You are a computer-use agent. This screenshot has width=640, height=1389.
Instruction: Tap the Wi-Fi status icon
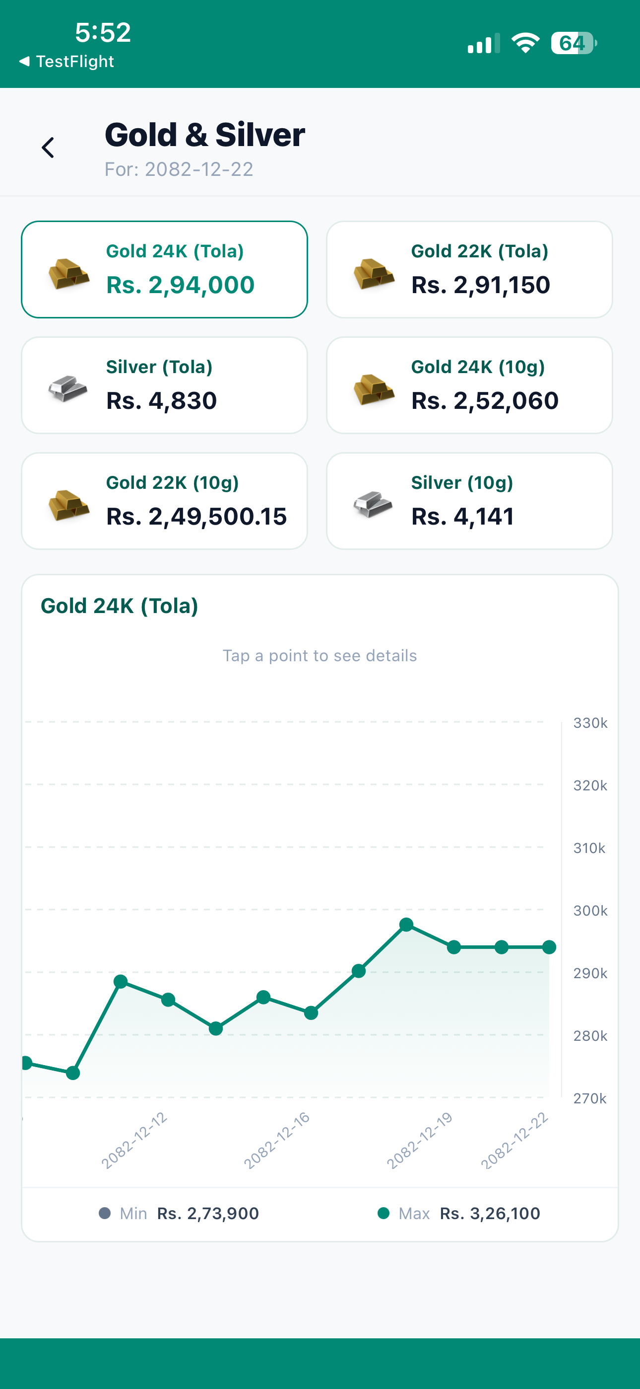[x=525, y=43]
